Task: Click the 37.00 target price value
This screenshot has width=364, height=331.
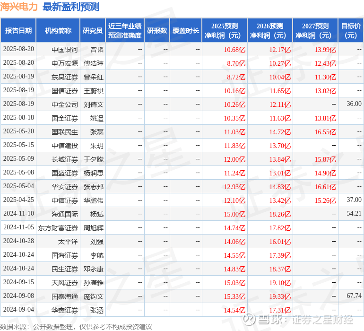Action: click(354, 200)
